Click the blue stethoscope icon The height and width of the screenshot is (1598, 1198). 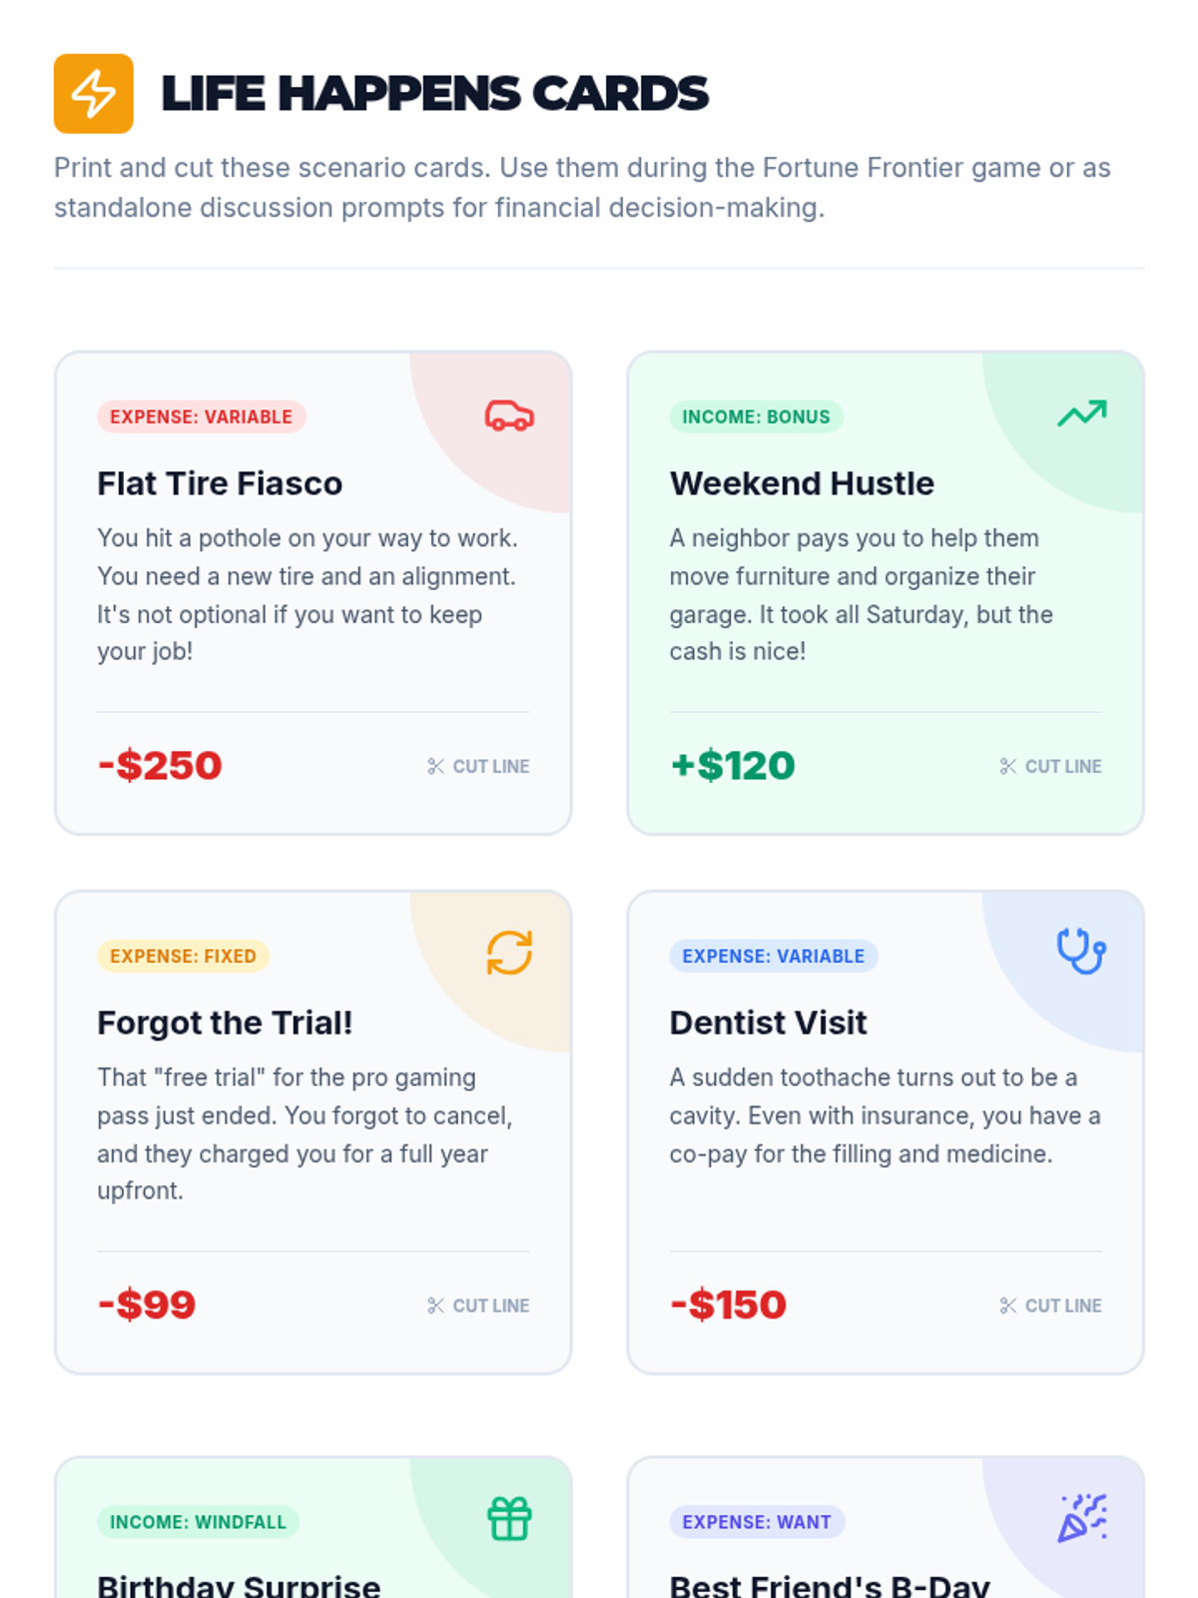click(x=1081, y=951)
